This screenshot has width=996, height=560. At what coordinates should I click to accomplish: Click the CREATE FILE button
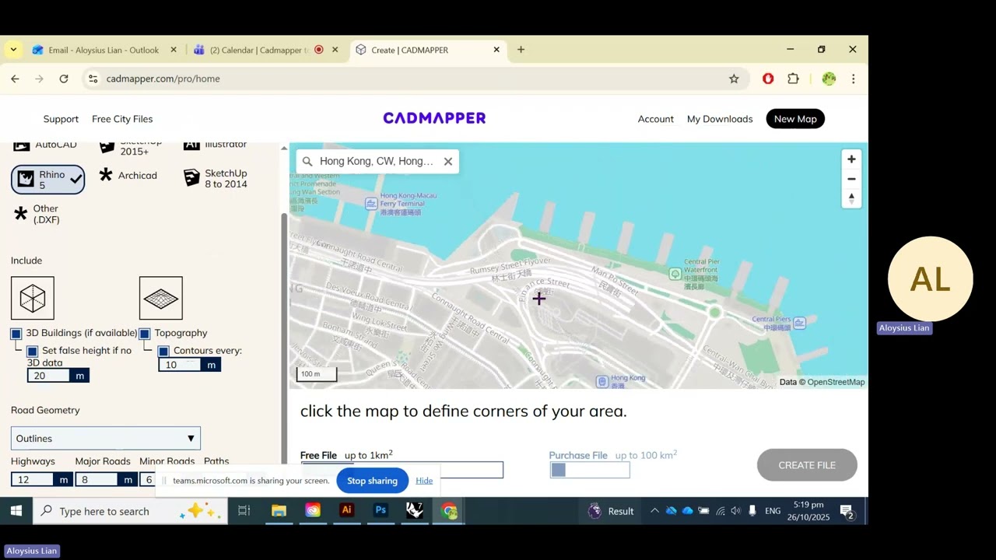click(807, 465)
